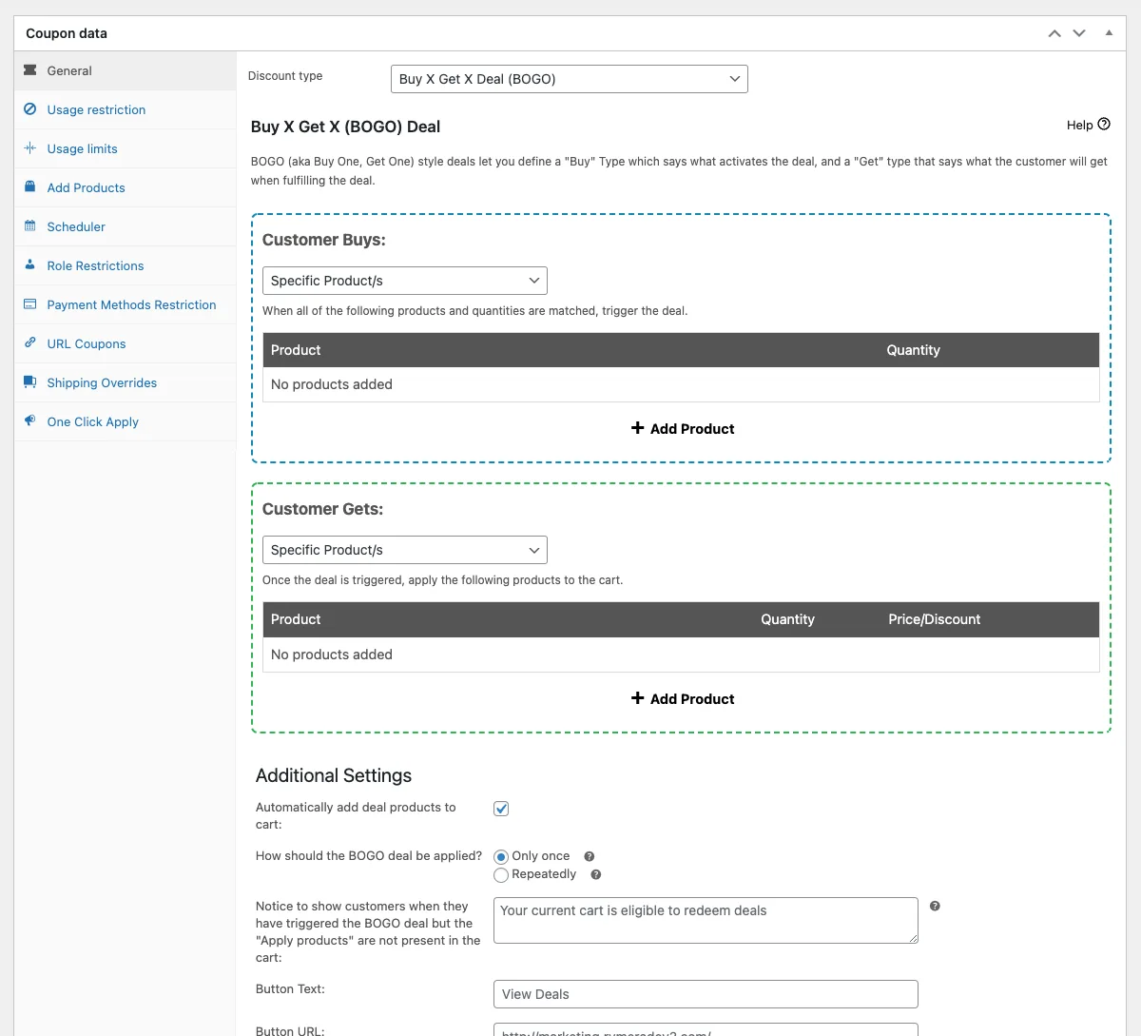Click the 'Buy X Get X (BOGO) Deal' heading
Viewport: 1141px width, 1036px height.
pos(345,127)
